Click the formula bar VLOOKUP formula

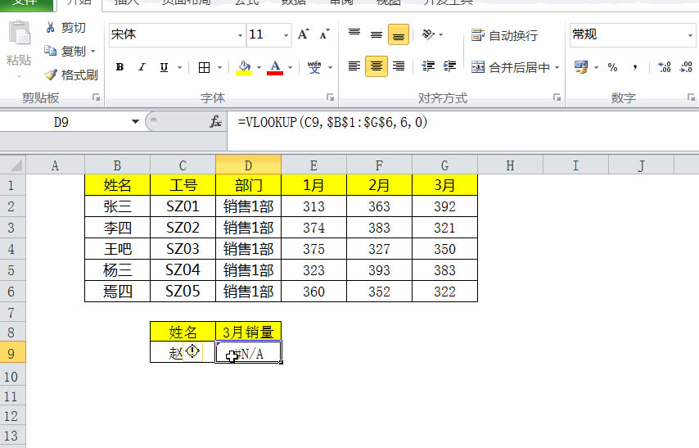[332, 122]
